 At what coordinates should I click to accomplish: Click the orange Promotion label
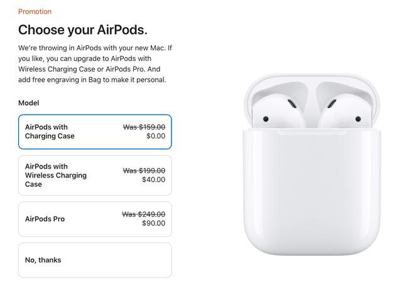click(x=35, y=11)
